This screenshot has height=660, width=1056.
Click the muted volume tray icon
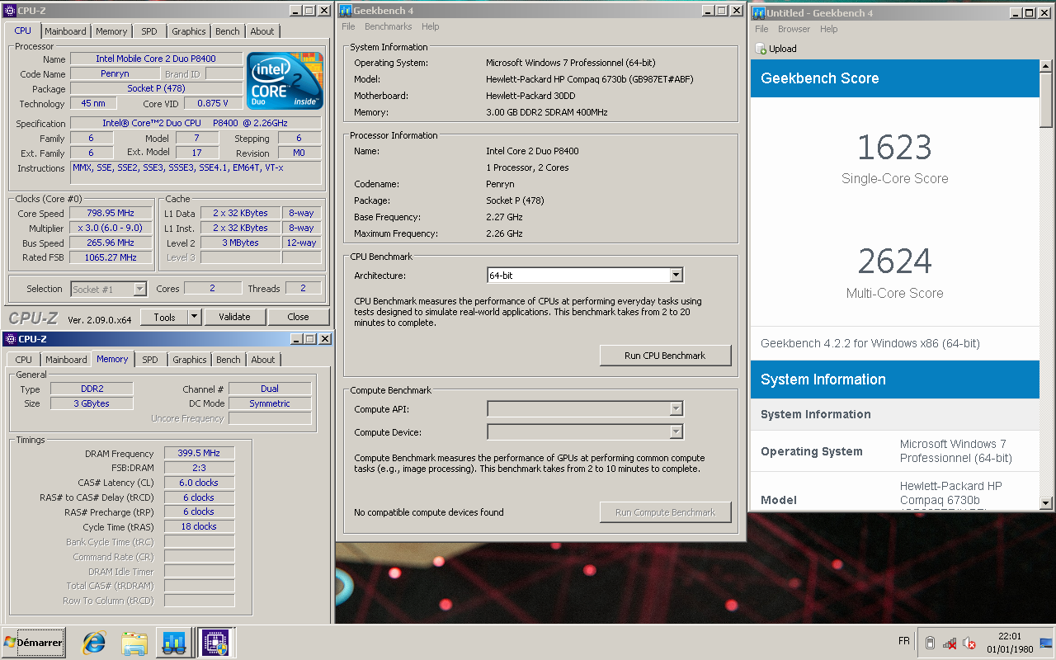[969, 643]
